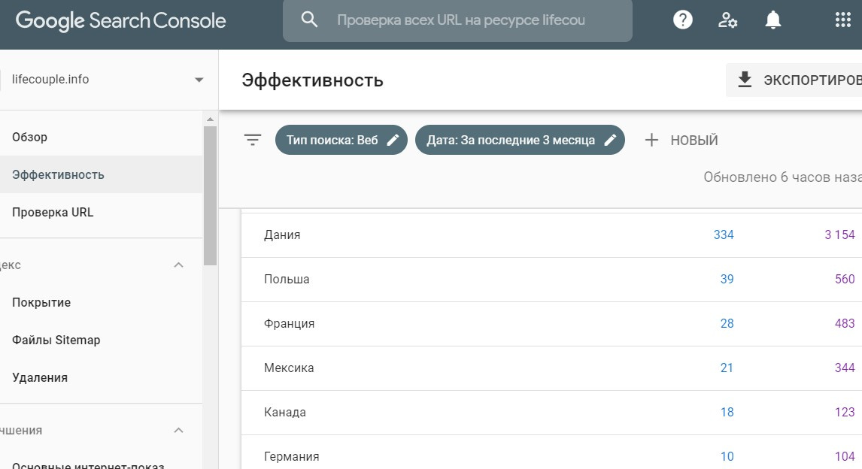Screen dimensions: 862x469
Task: Click pencil on Дата filter chip
Action: pyautogui.click(x=610, y=140)
